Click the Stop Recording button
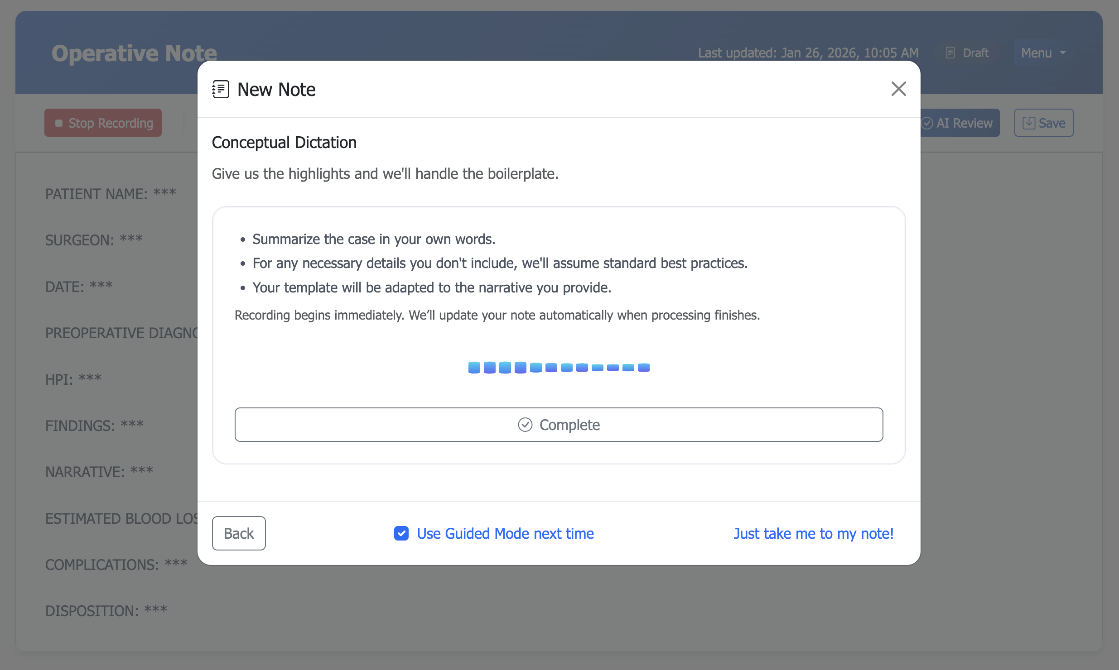This screenshot has width=1119, height=670. coord(103,123)
